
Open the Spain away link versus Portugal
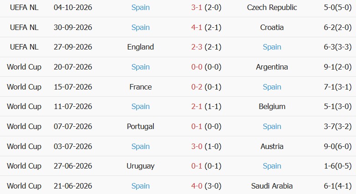click(x=272, y=126)
